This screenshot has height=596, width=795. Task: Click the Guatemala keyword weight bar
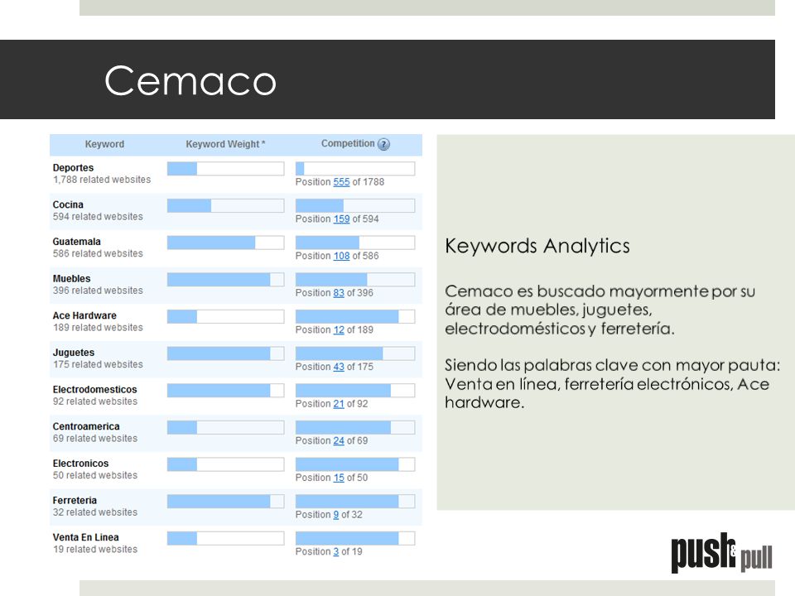tap(225, 243)
